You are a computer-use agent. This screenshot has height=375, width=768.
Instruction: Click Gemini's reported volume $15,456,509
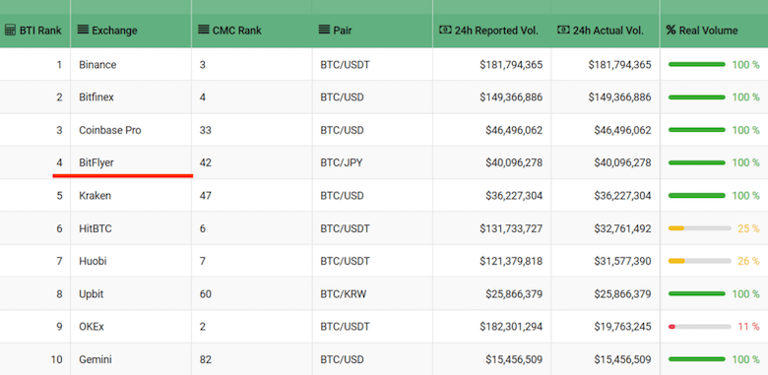click(514, 359)
